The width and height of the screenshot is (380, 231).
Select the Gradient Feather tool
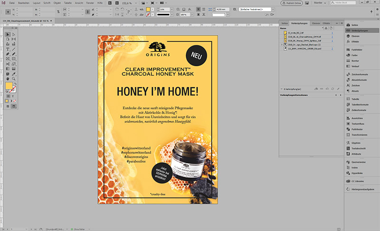coord(14,69)
